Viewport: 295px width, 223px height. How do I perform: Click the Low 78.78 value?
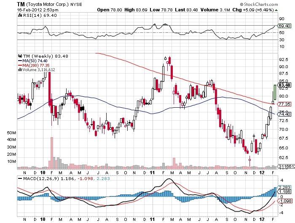161,10
